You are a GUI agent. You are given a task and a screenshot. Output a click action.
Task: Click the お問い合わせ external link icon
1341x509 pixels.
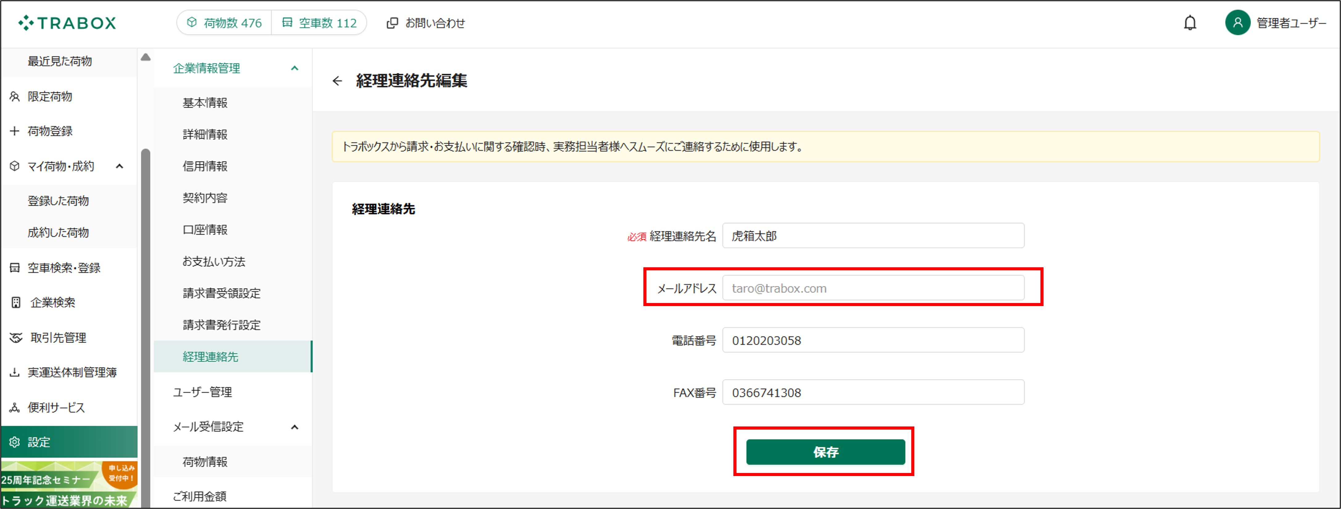click(x=392, y=23)
